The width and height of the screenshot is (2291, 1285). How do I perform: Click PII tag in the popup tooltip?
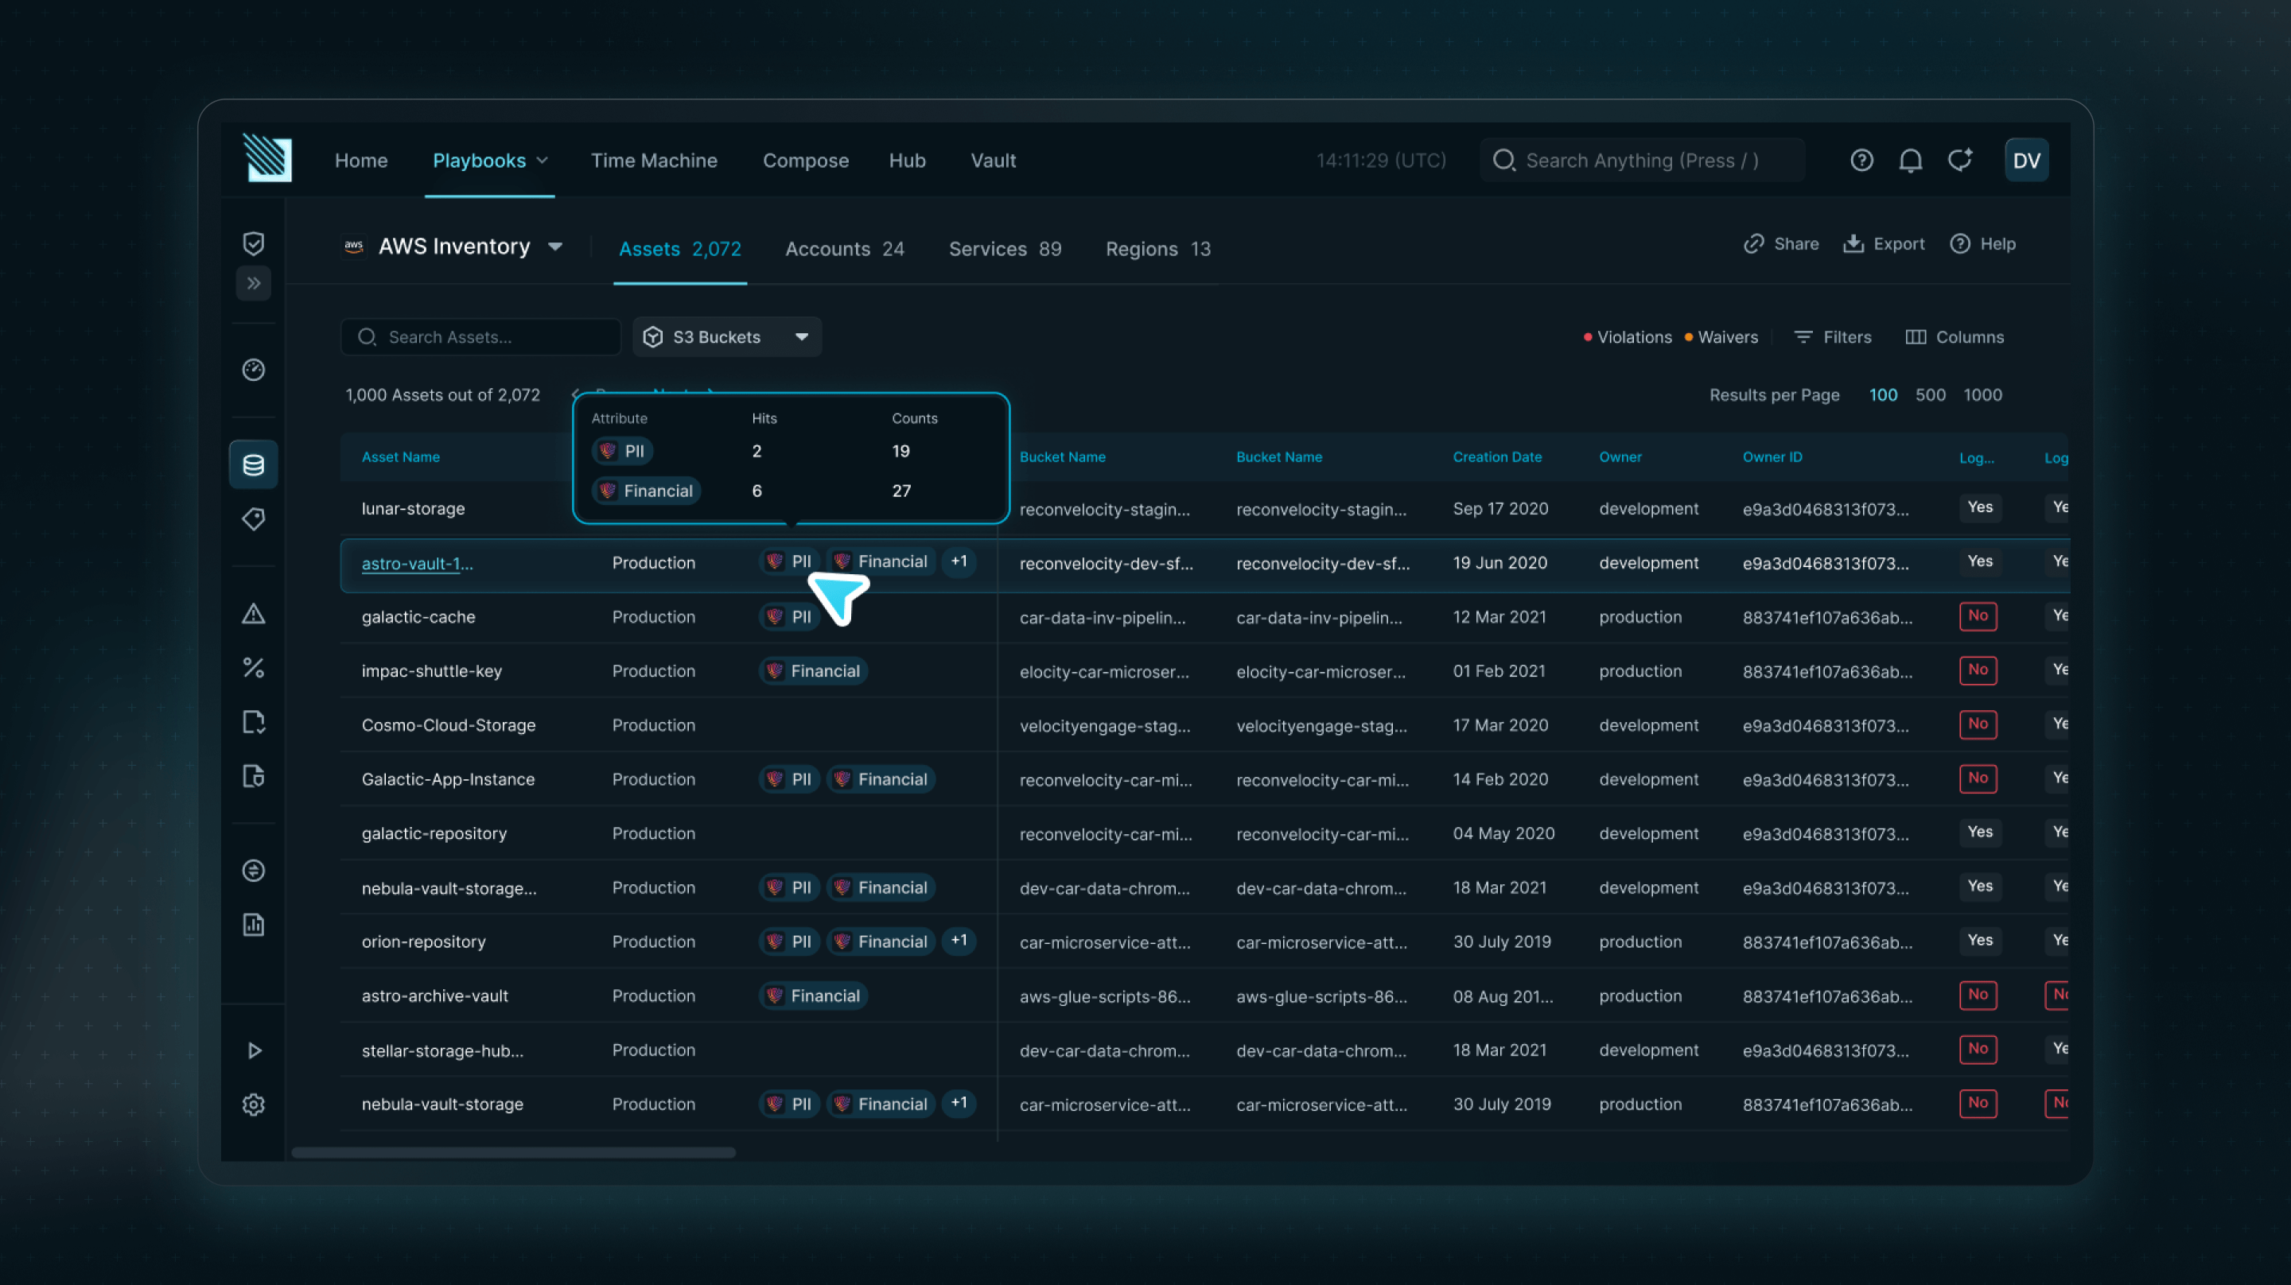tap(623, 451)
